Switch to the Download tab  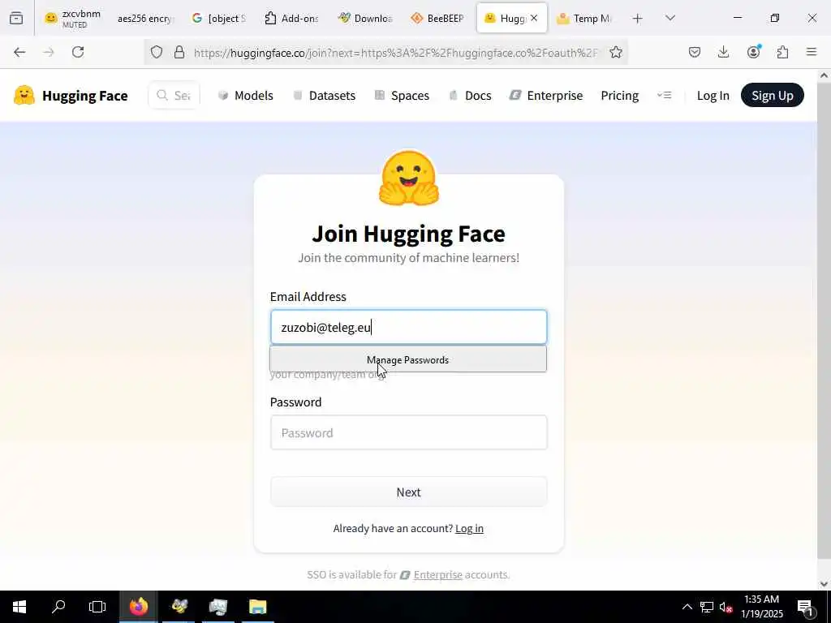tap(364, 19)
